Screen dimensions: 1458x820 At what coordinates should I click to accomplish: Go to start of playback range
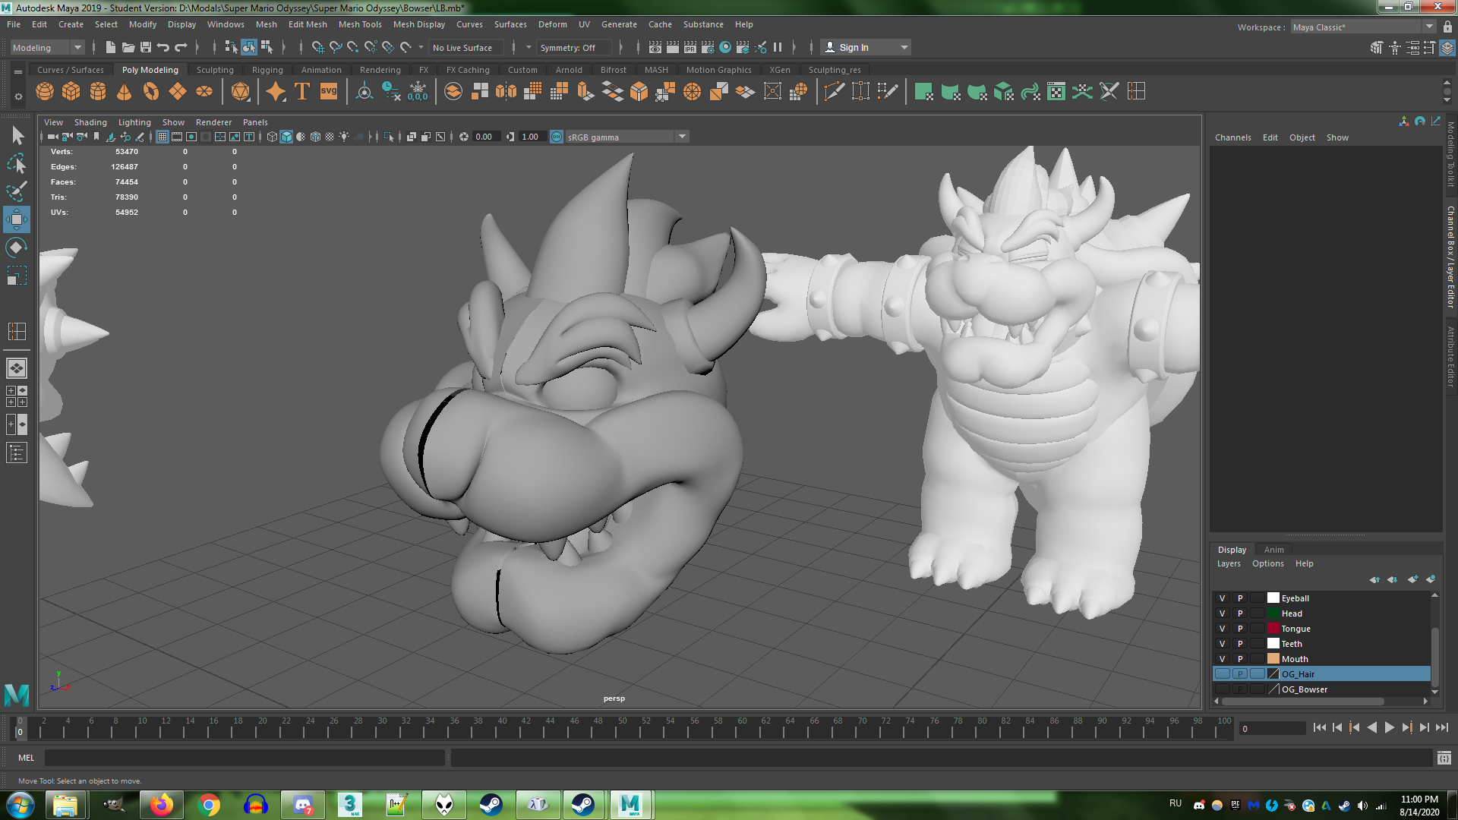pyautogui.click(x=1320, y=727)
